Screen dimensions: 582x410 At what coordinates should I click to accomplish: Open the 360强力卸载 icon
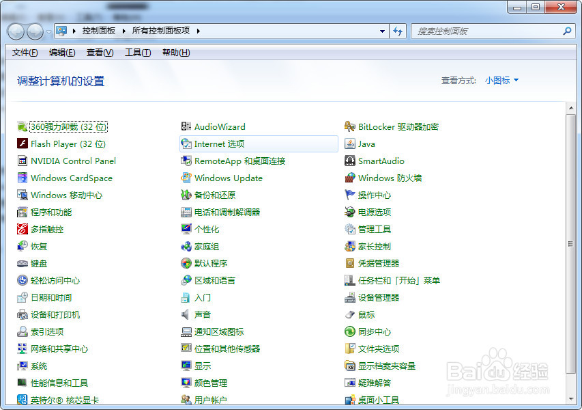[23, 126]
